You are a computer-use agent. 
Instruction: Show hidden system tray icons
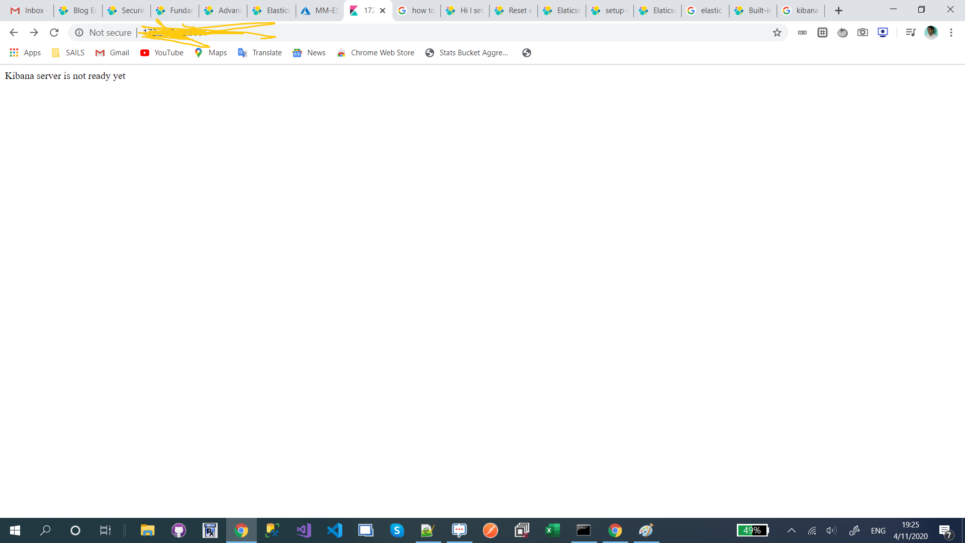point(791,530)
